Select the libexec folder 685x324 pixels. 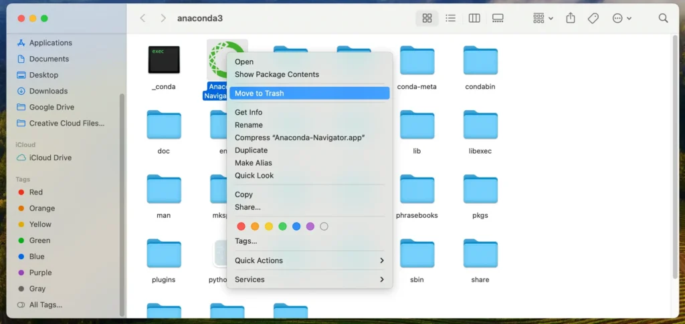click(x=480, y=125)
